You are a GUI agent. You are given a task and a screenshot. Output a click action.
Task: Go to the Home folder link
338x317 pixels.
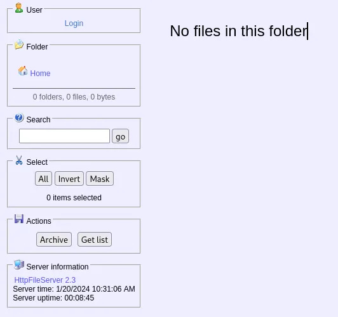(40, 74)
